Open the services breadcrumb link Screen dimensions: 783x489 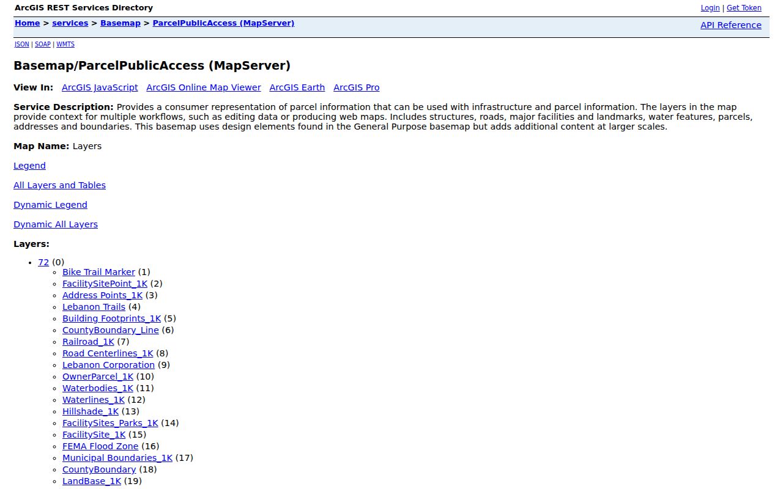(70, 23)
